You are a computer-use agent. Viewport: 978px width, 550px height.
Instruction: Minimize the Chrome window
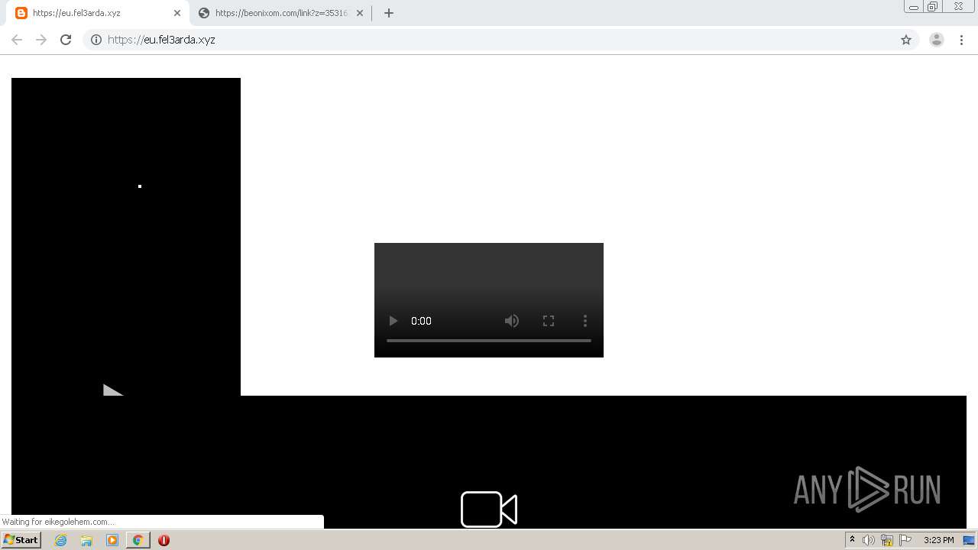[914, 7]
